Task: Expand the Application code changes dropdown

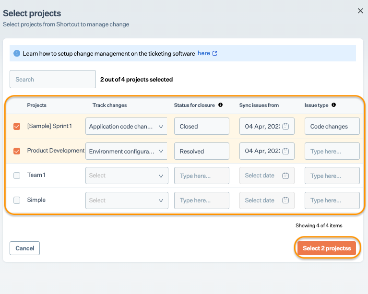Action: click(126, 126)
